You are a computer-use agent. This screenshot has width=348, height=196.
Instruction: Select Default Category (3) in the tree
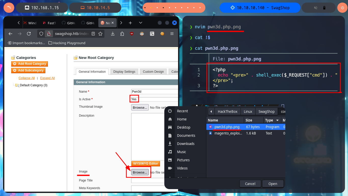pyautogui.click(x=34, y=85)
